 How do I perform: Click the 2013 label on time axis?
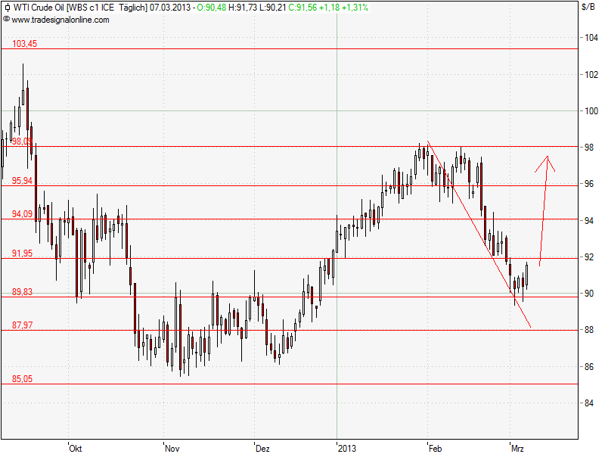347,448
